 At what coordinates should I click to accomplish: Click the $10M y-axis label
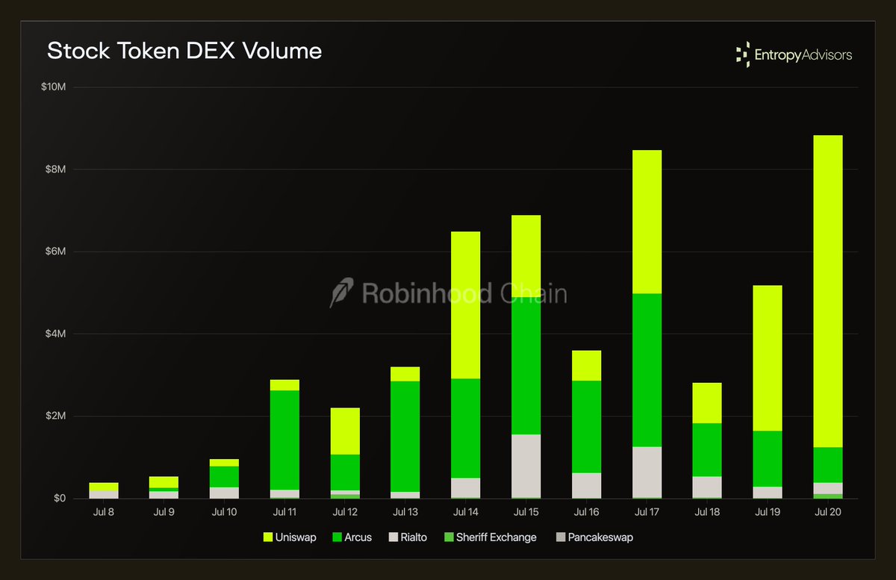(54, 87)
